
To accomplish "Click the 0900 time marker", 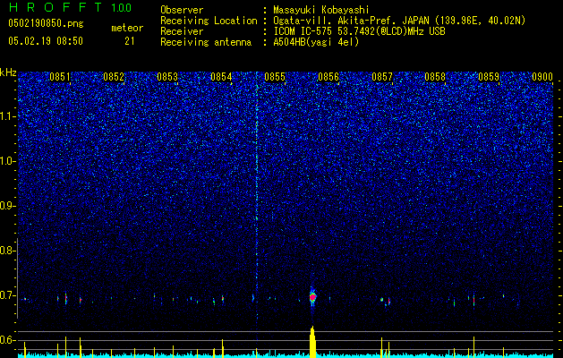I will pyautogui.click(x=542, y=77).
